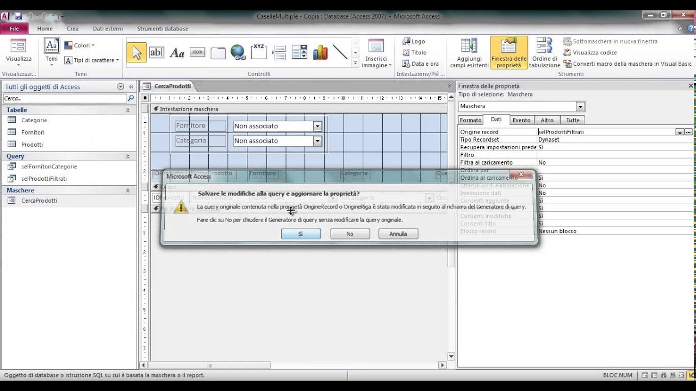
Task: Click Sì in the save dialog
Action: (301, 234)
